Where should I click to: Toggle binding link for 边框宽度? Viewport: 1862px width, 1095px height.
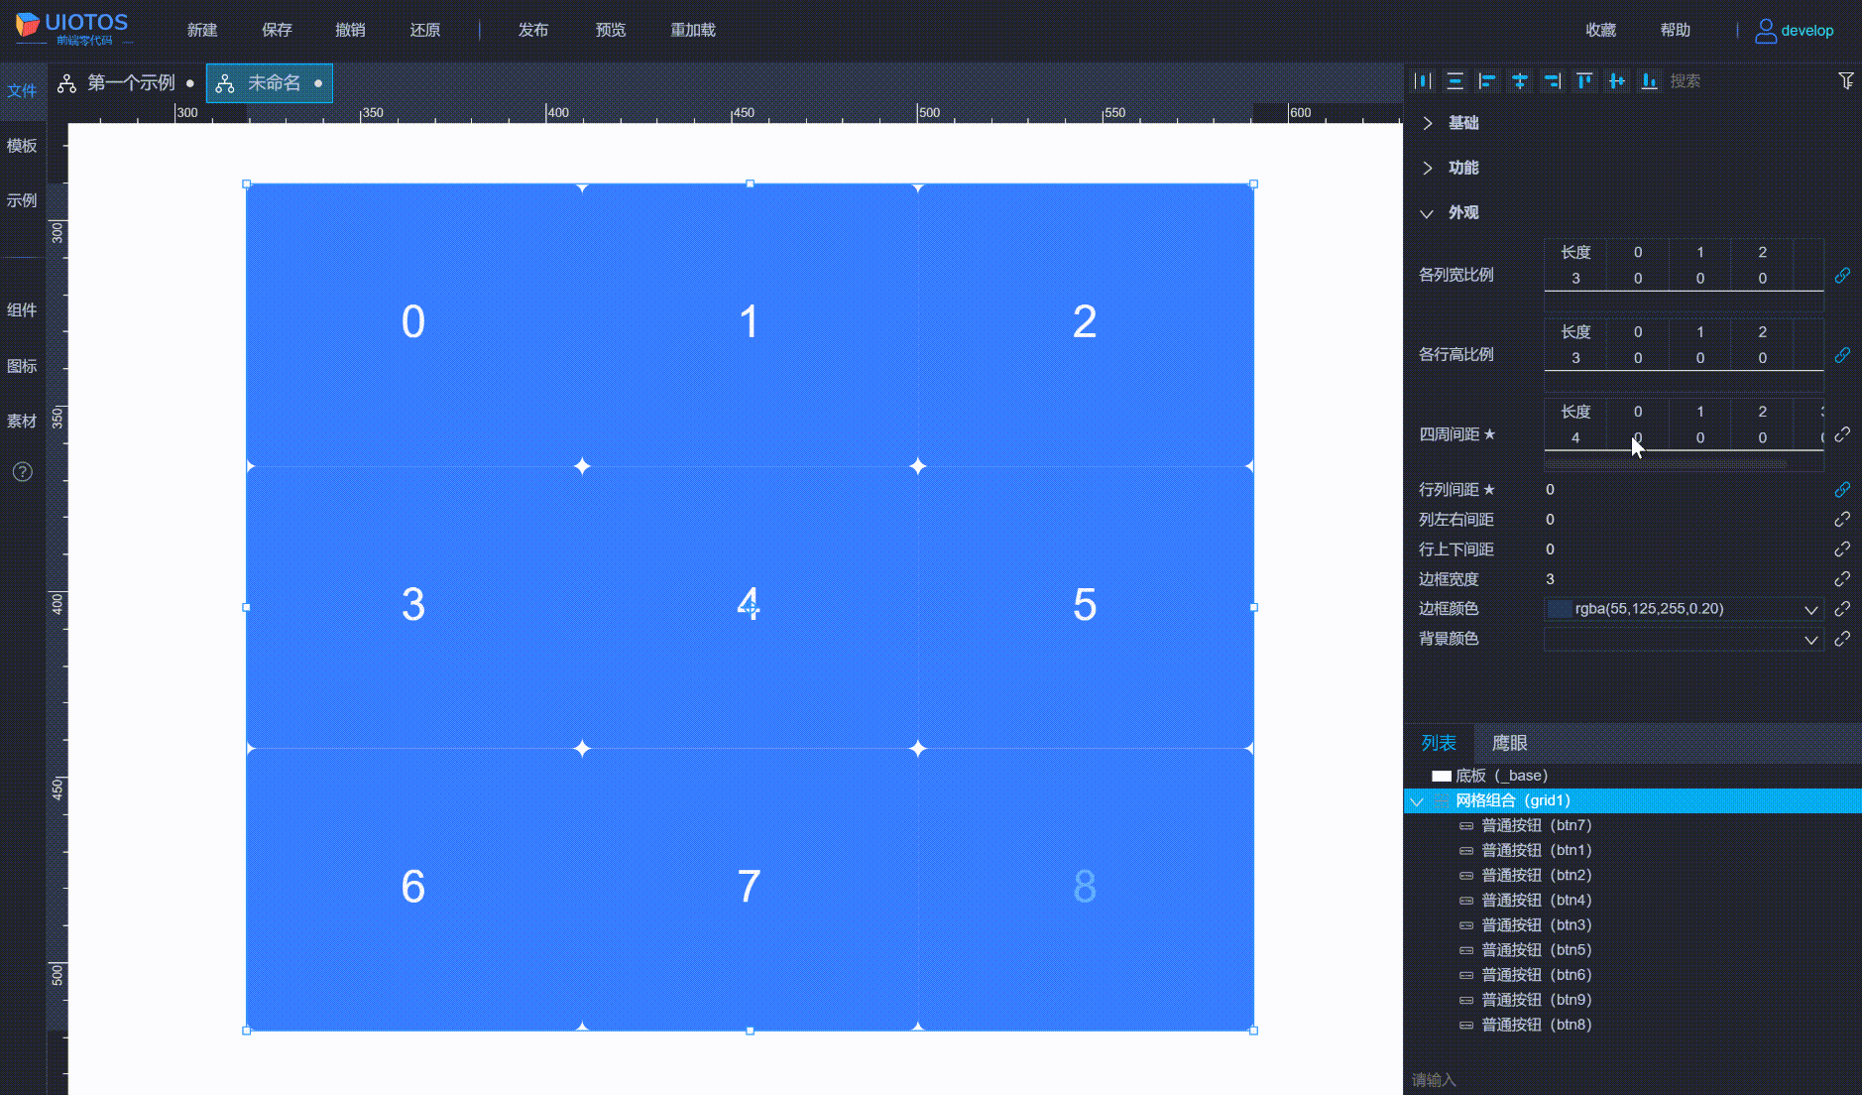coord(1842,578)
